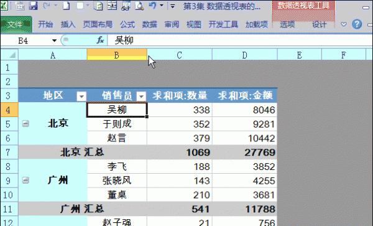This screenshot has width=373, height=226.
Task: Collapse the 广州 group button
Action: tap(25, 181)
